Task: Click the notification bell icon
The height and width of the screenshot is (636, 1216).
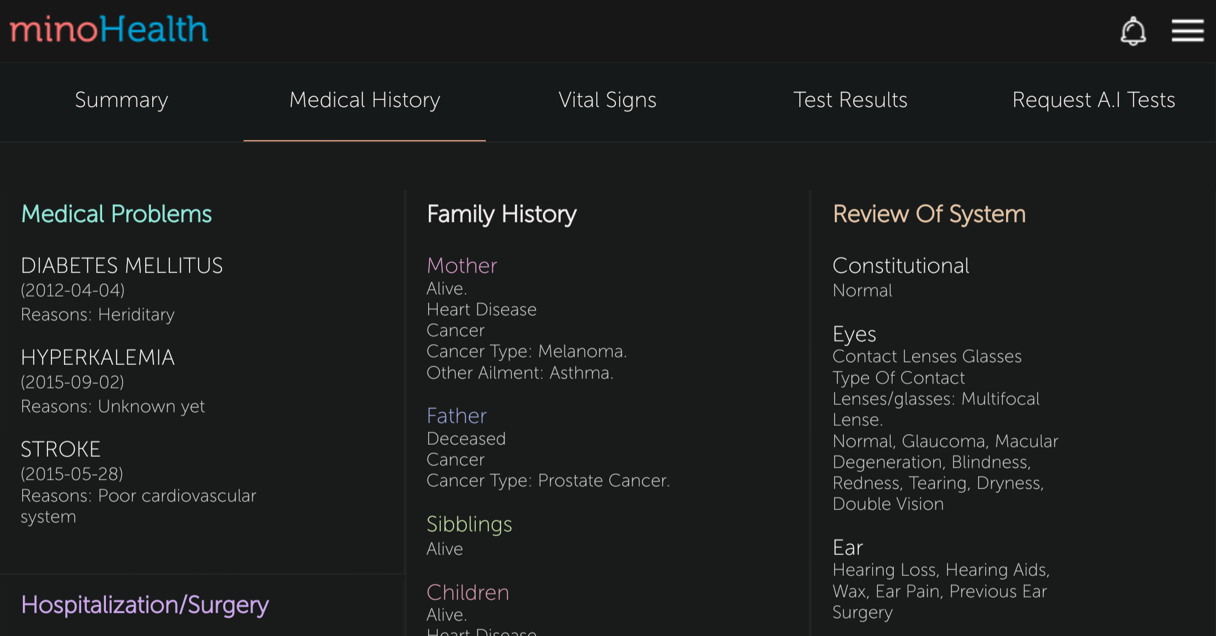Action: coord(1133,31)
